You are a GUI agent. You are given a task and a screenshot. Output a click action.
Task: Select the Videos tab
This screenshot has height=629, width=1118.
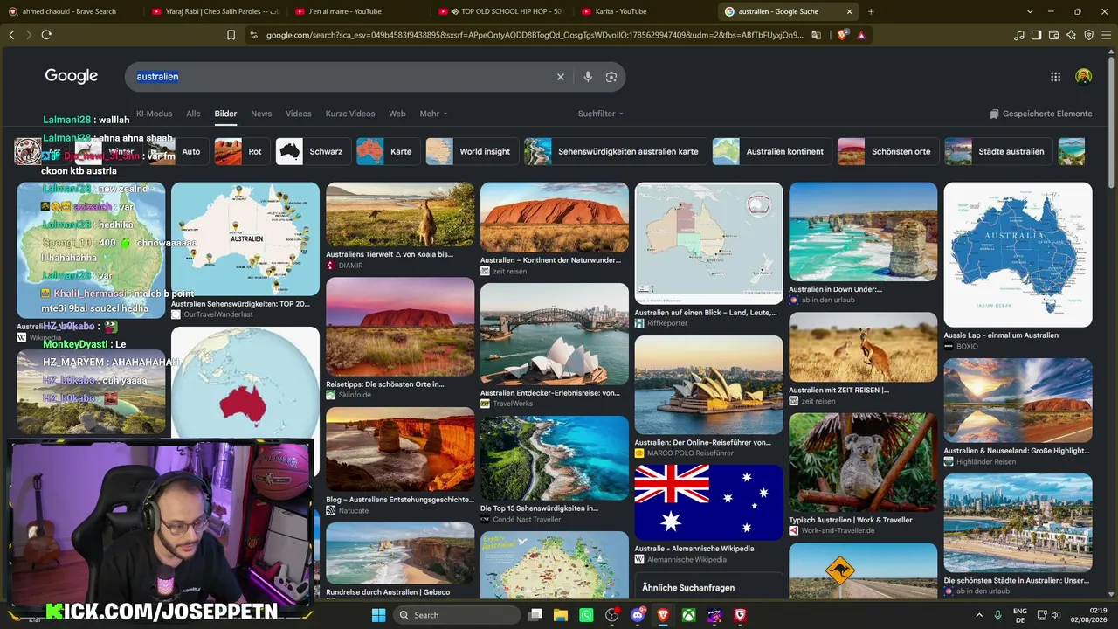299,114
